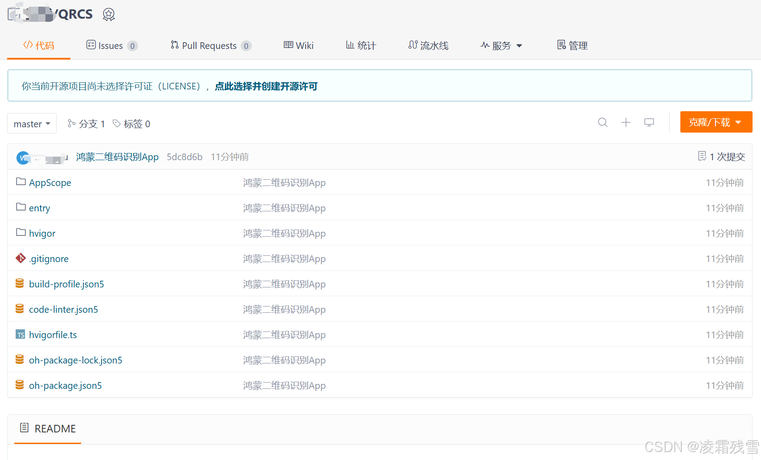Click the AppScope folder icon

(20, 182)
